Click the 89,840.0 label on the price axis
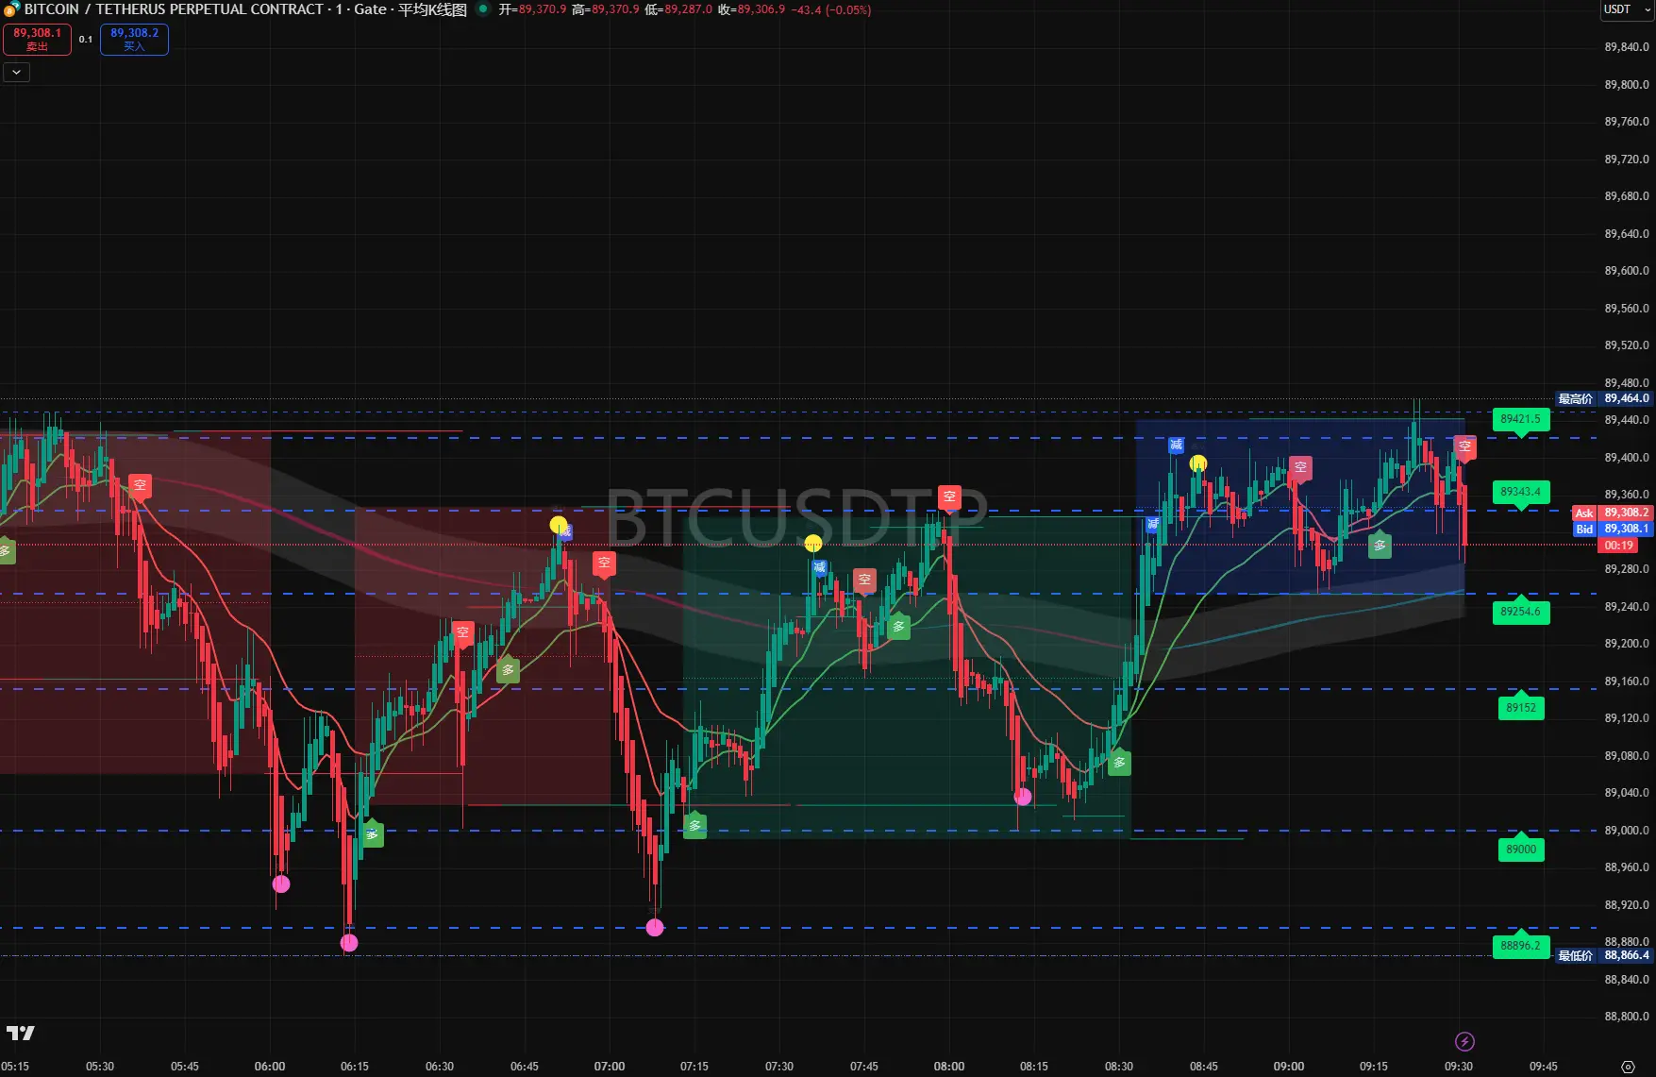This screenshot has height=1077, width=1656. click(x=1627, y=47)
